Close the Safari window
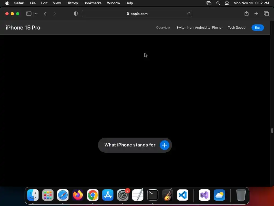 [7, 14]
